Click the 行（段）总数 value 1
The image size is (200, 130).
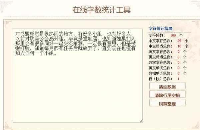tap(178, 79)
